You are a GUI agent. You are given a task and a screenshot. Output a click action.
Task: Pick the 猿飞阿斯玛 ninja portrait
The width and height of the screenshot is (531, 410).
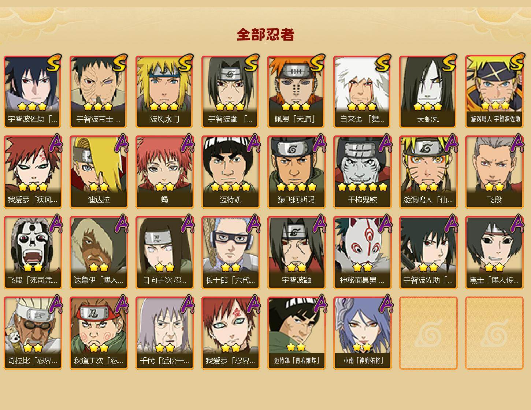click(296, 172)
